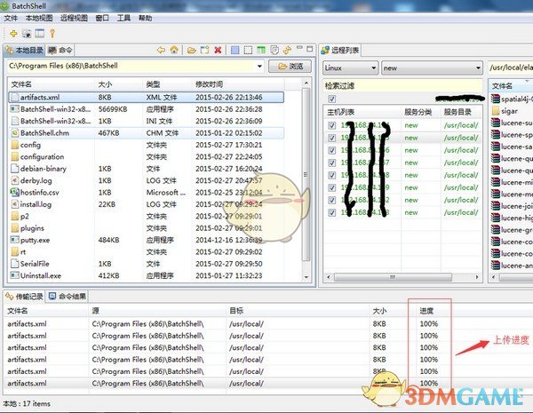Click the select all blue square icon

point(235,51)
